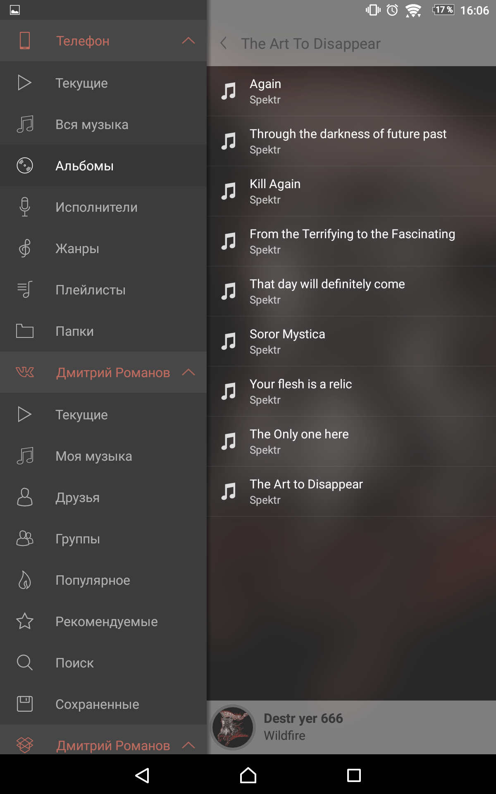Viewport: 496px width, 794px height.
Task: Collapse the Dropbox Дмитрий Романов section
Action: (x=188, y=745)
